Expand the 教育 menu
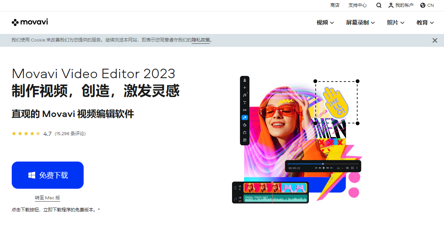The width and height of the screenshot is (444, 231). [425, 23]
